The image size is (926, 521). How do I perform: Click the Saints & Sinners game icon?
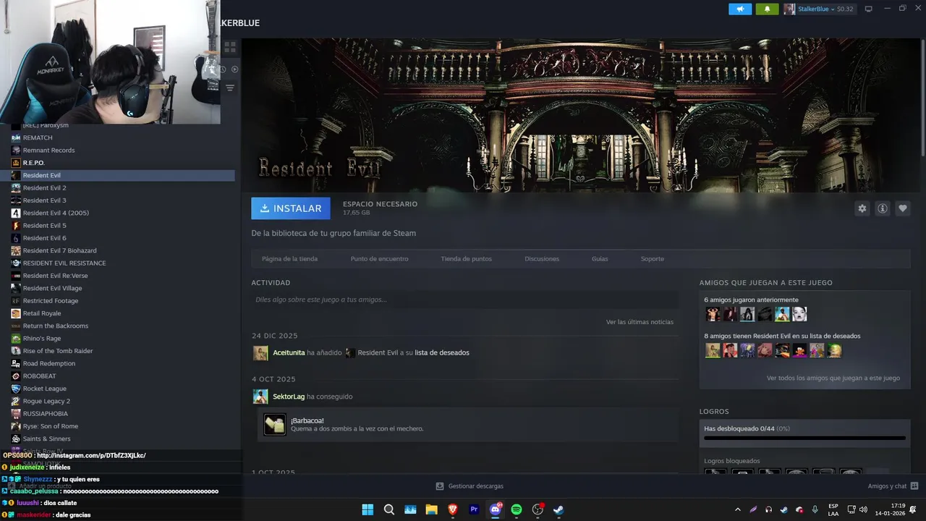click(16, 439)
